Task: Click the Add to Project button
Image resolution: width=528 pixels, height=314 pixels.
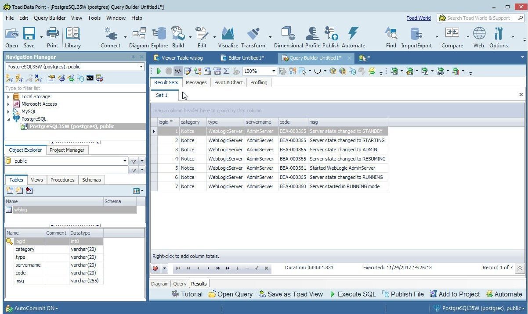Action: point(455,294)
